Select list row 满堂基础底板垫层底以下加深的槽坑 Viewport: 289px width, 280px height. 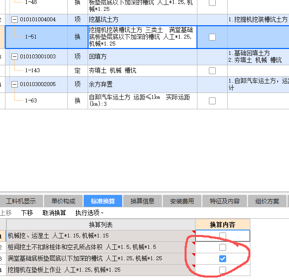pyautogui.click(x=101, y=259)
